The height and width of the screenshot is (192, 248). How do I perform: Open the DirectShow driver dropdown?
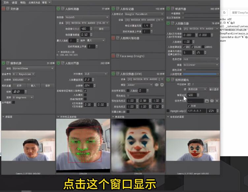coord(33,68)
